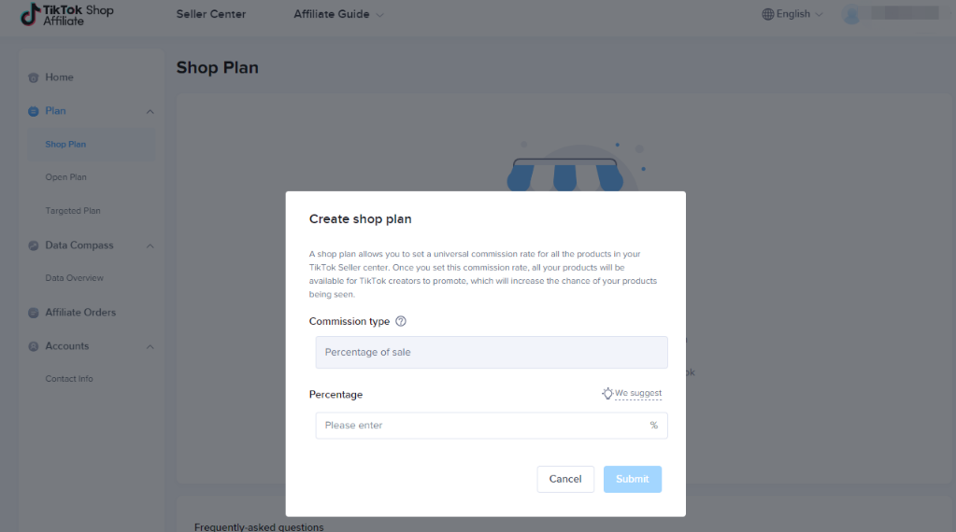Image resolution: width=956 pixels, height=532 pixels.
Task: Click the TikTok Shop Affiliate logo
Action: (x=67, y=14)
